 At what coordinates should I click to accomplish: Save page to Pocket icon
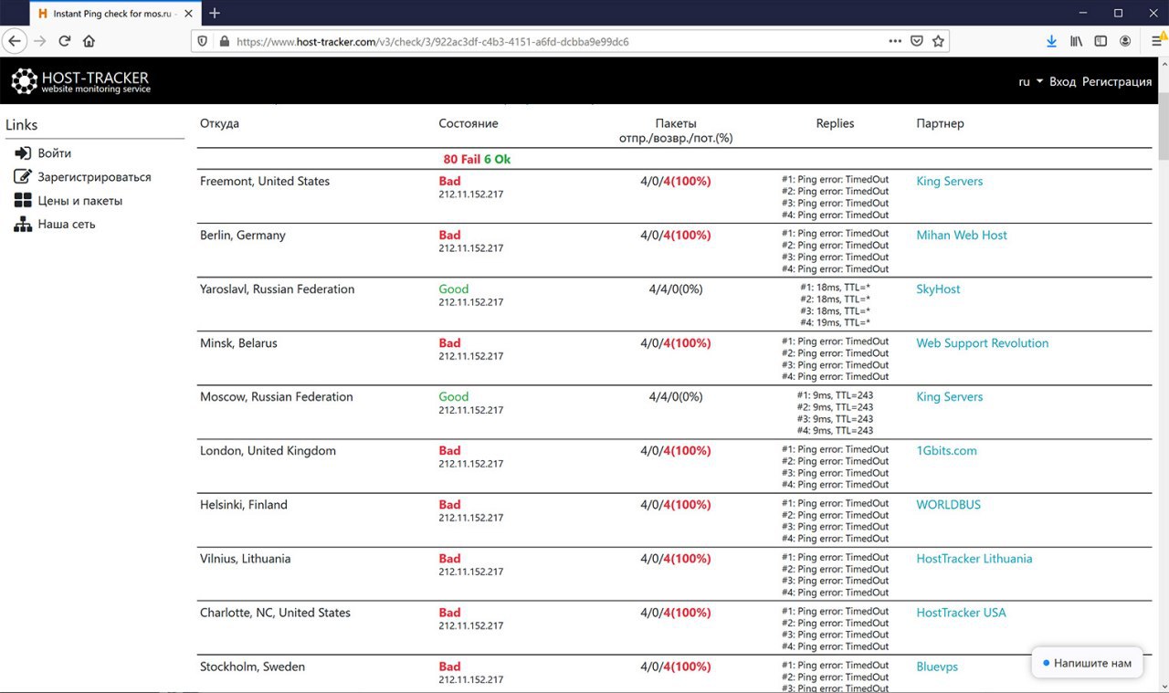pyautogui.click(x=917, y=41)
